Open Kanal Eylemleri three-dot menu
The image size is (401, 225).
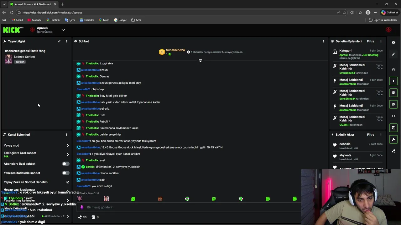pyautogui.click(x=66, y=135)
